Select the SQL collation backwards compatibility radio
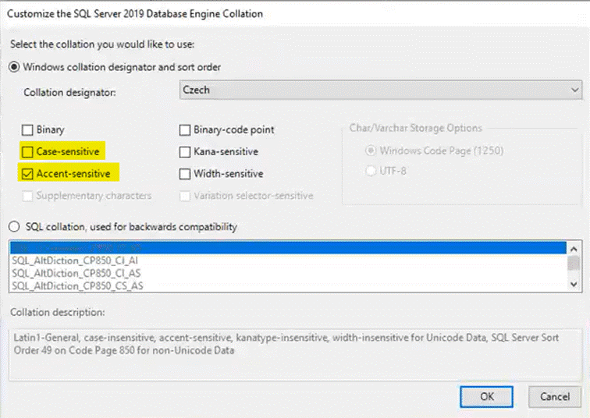 coord(14,227)
